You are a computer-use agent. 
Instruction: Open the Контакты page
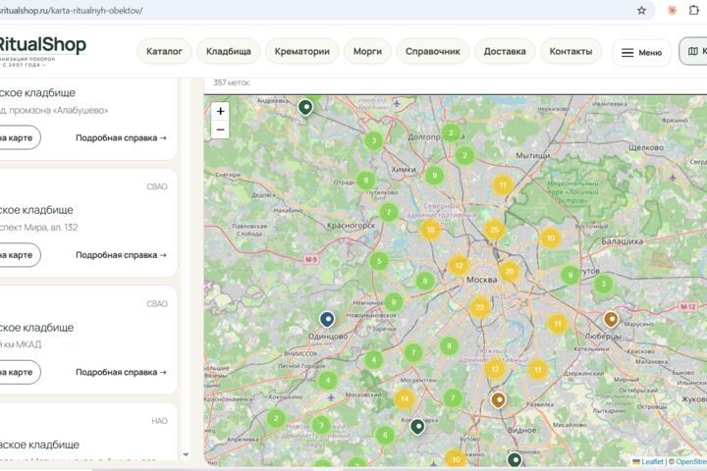(571, 51)
